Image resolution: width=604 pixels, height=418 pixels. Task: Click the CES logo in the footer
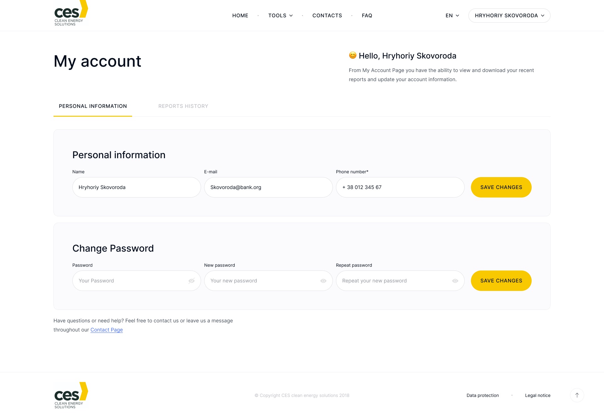tap(71, 396)
